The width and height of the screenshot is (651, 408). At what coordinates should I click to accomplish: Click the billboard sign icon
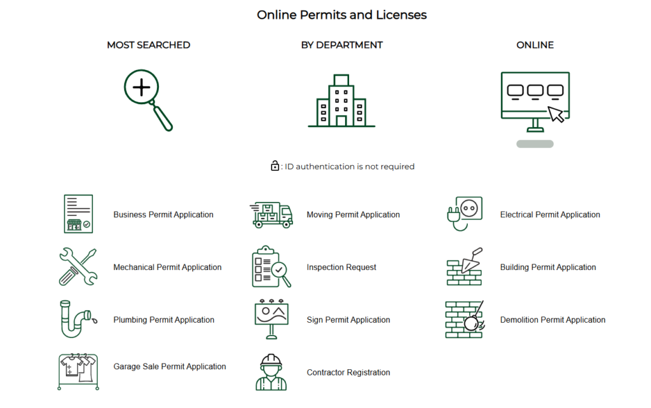271,319
